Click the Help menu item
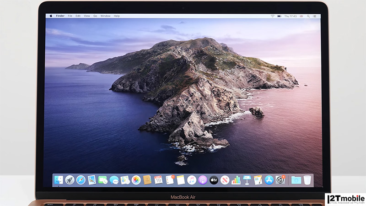 point(117,16)
